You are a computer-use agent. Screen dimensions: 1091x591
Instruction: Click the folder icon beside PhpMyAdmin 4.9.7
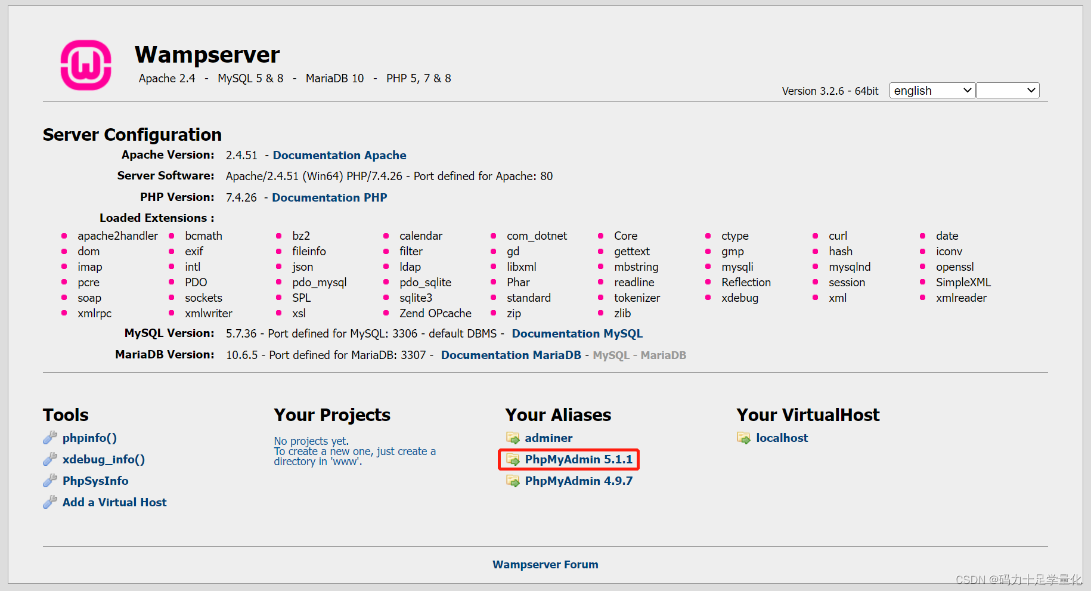click(513, 481)
